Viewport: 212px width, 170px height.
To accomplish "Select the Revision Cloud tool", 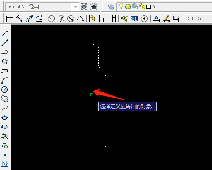I will pyautogui.click(x=5, y=99).
